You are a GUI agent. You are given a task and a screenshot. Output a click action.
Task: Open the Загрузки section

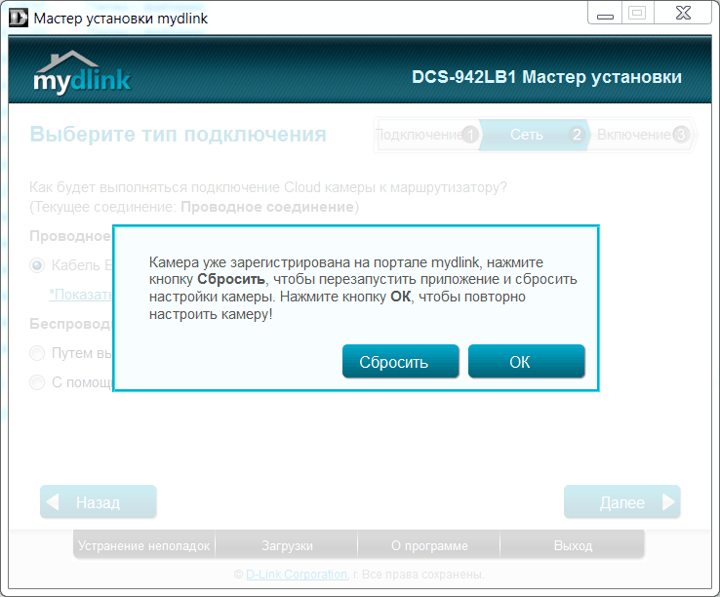287,545
